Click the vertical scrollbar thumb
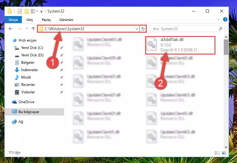 [226, 47]
